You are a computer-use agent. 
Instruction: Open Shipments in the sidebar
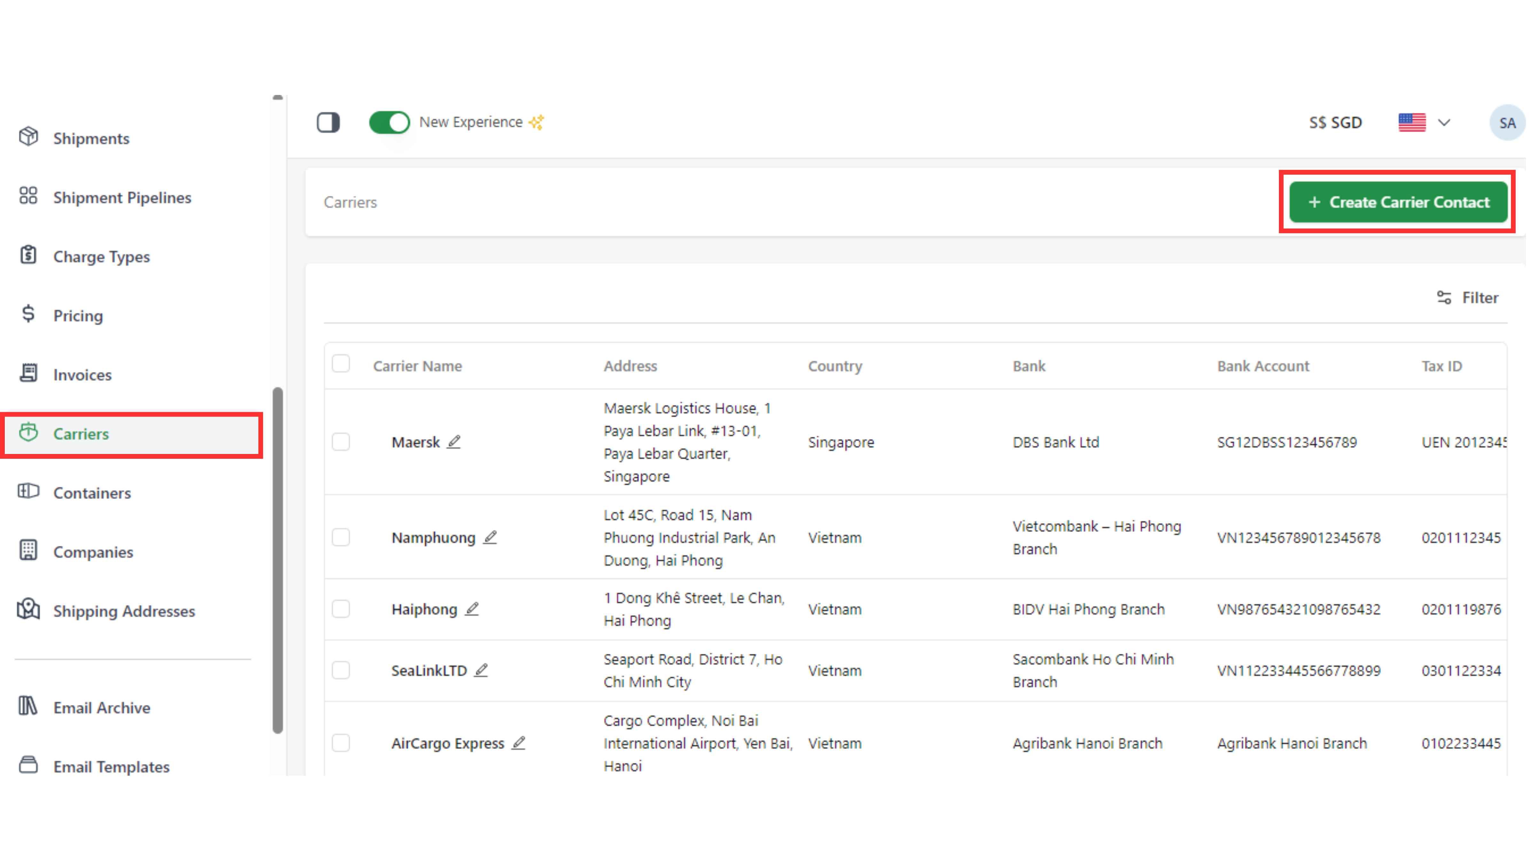(x=91, y=138)
